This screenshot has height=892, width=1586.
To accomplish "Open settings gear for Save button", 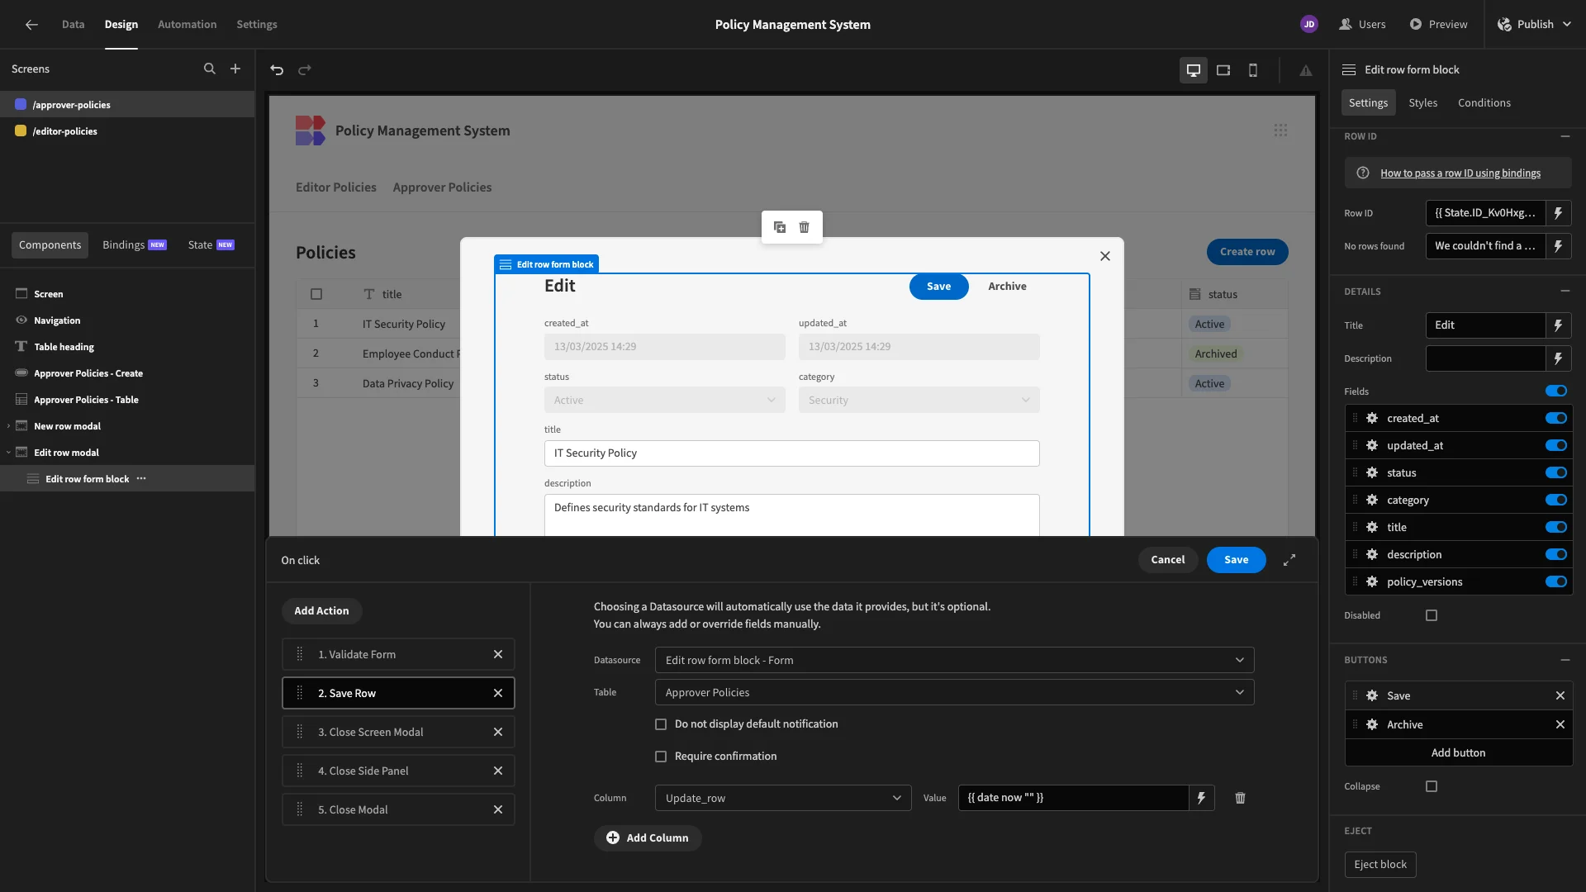I will pyautogui.click(x=1372, y=695).
